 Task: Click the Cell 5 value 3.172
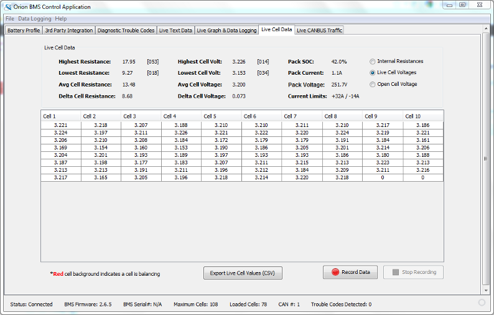221,140
